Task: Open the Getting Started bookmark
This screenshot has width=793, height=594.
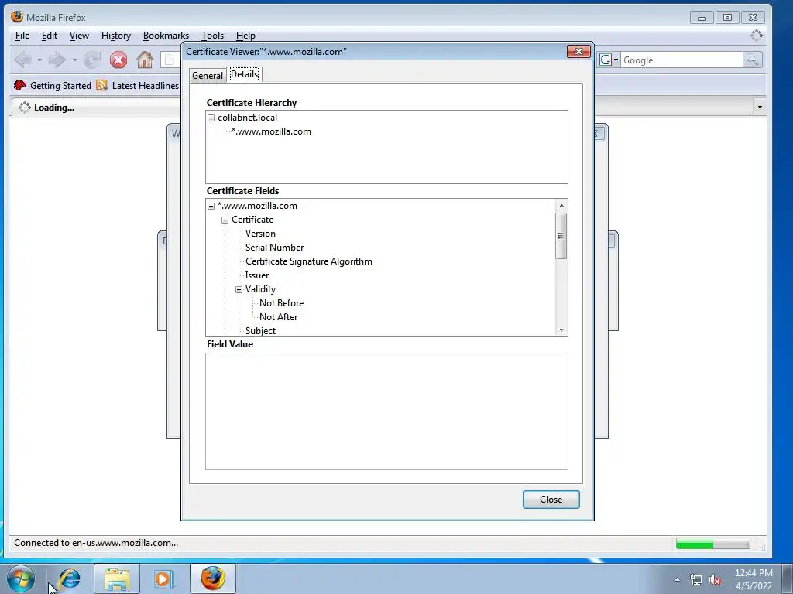Action: (x=53, y=85)
